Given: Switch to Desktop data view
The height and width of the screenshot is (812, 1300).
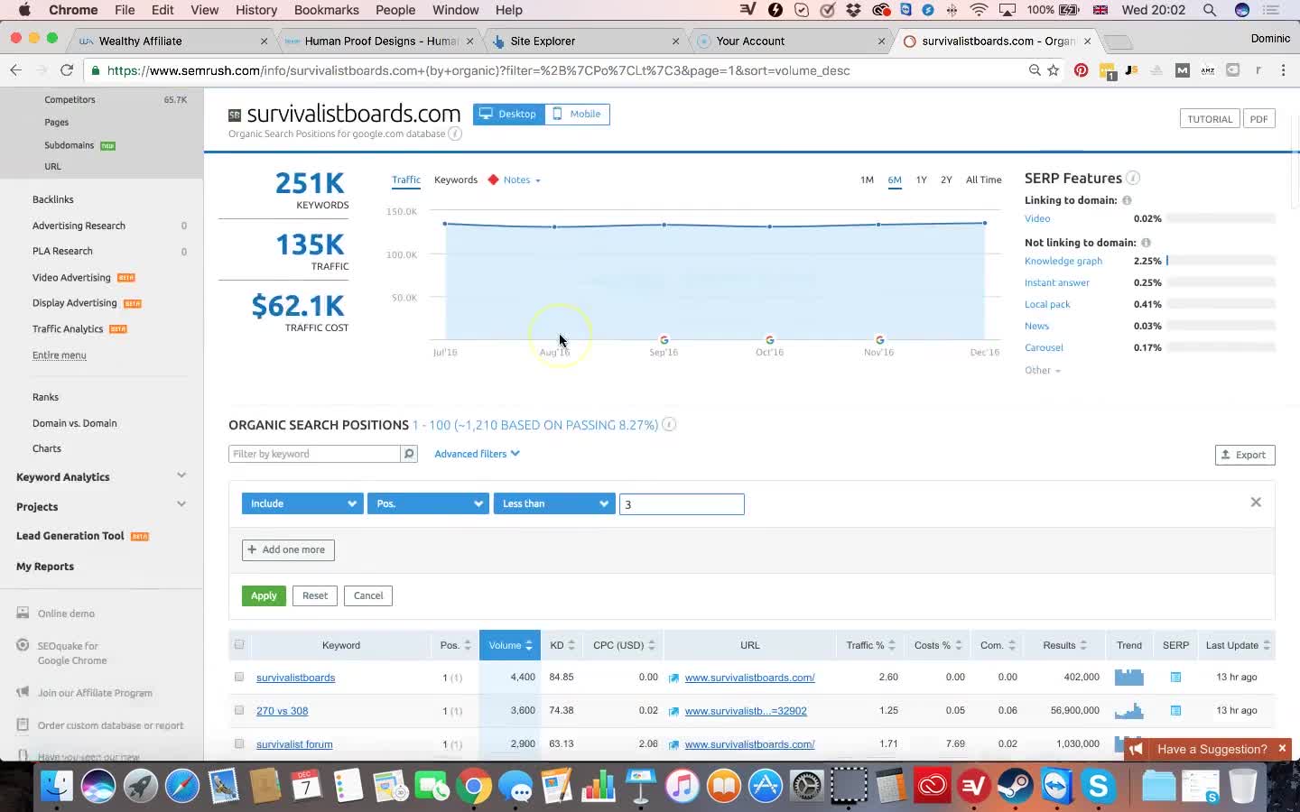Looking at the screenshot, I should tap(508, 114).
